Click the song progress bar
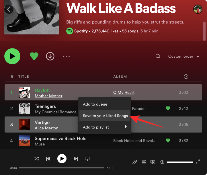Viewport: 207px width, 175px height. (62, 168)
